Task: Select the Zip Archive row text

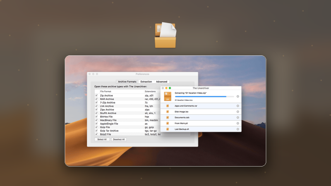Action: pyautogui.click(x=106, y=95)
